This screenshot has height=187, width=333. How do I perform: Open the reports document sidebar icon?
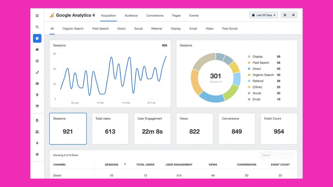37,121
